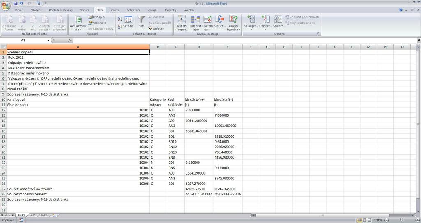Switch to Rozložení stránky tab
The height and width of the screenshot is (223, 421).
(61, 10)
